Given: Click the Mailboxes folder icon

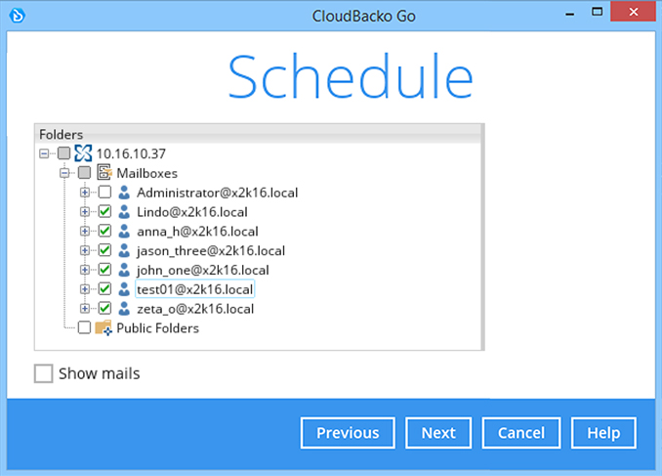Looking at the screenshot, I should click(103, 173).
